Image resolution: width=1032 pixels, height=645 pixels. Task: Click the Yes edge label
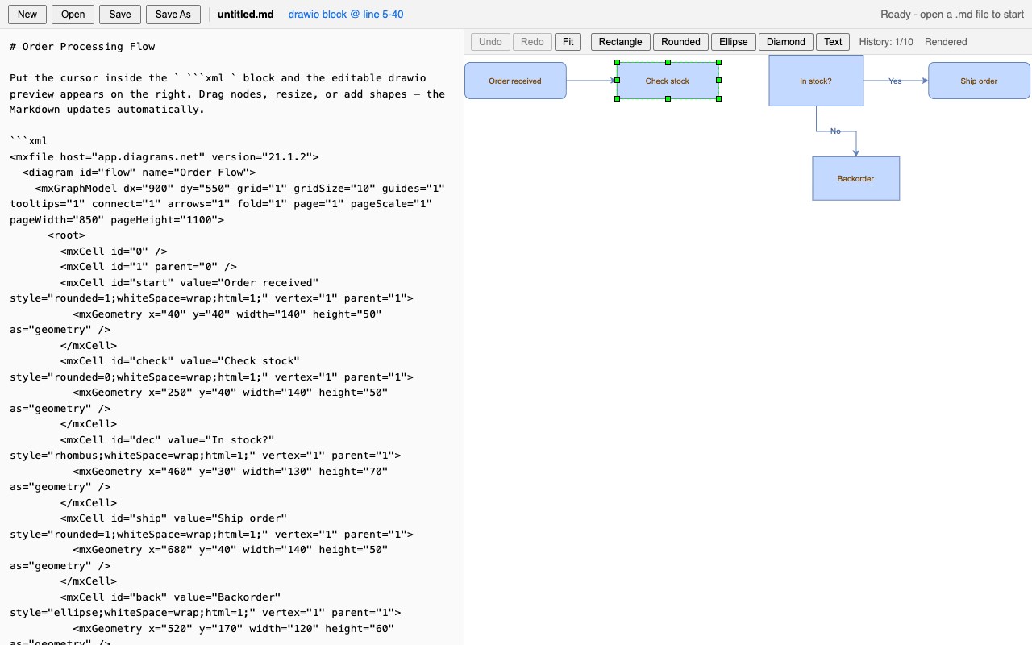pos(895,81)
